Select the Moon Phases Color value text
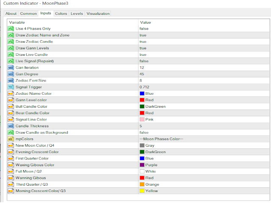This screenshot has height=203, width=271. [x=161, y=139]
